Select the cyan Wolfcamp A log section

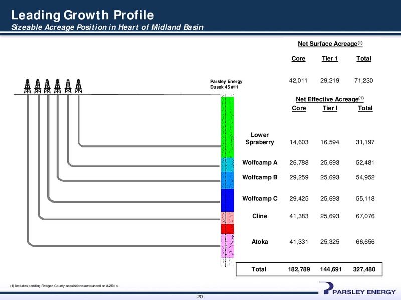[228, 165]
